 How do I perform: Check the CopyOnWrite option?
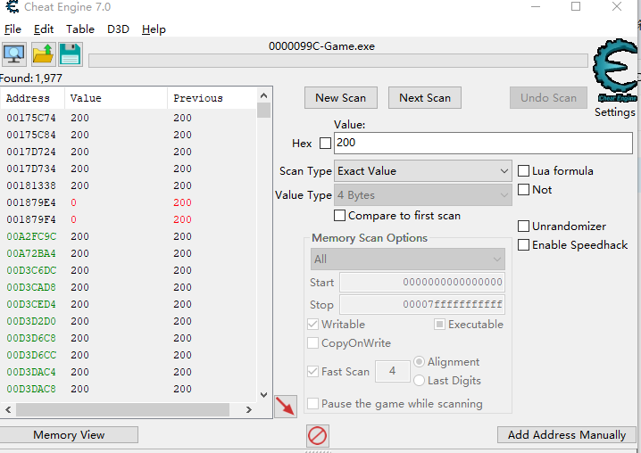tap(312, 343)
